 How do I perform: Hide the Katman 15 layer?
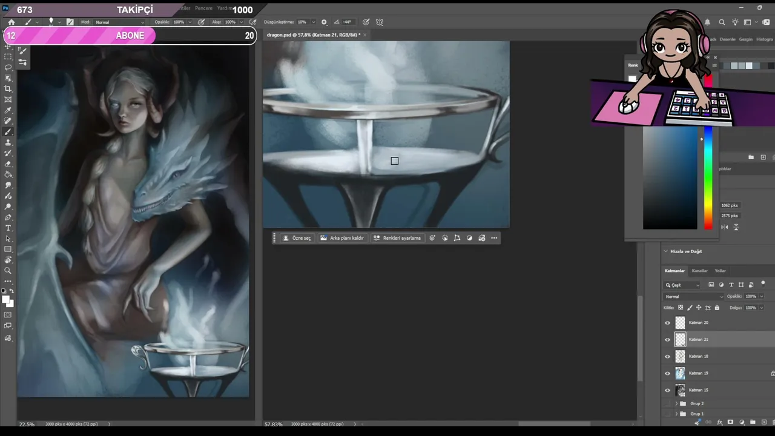668,390
